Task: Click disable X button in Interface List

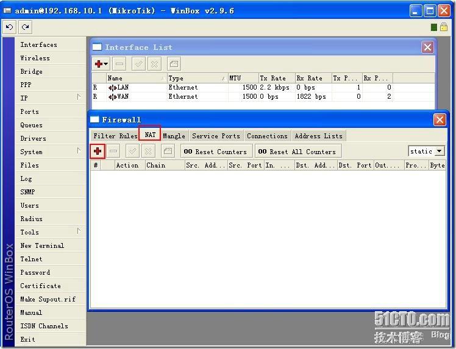Action: pos(154,63)
